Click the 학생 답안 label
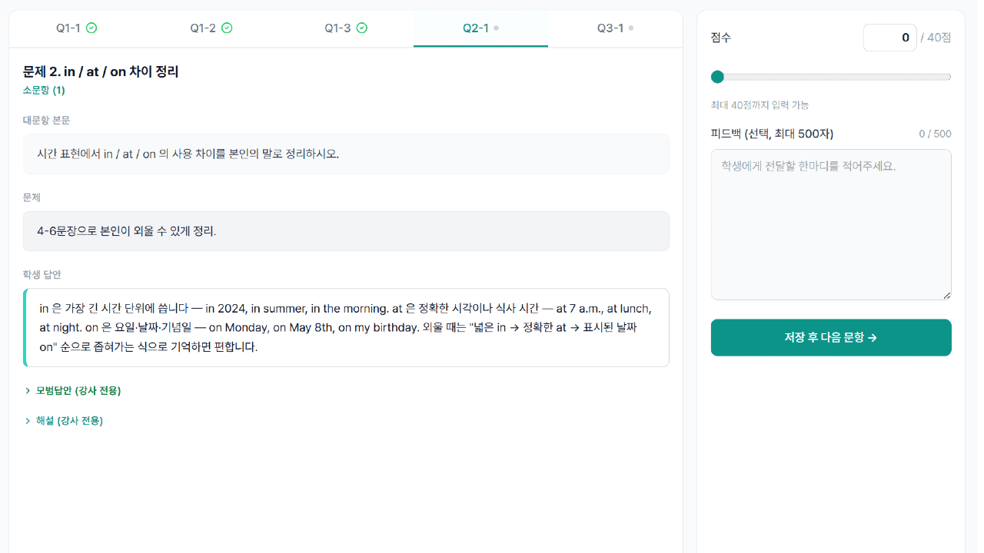984x553 pixels. pos(42,275)
